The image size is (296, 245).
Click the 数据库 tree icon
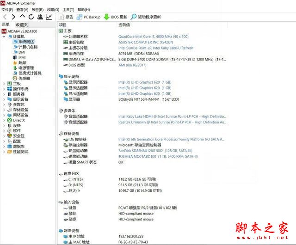point(9,147)
